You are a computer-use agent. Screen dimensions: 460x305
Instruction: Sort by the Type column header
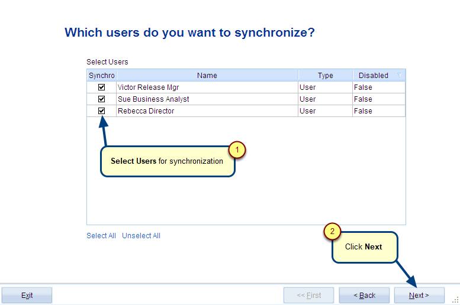(x=326, y=75)
